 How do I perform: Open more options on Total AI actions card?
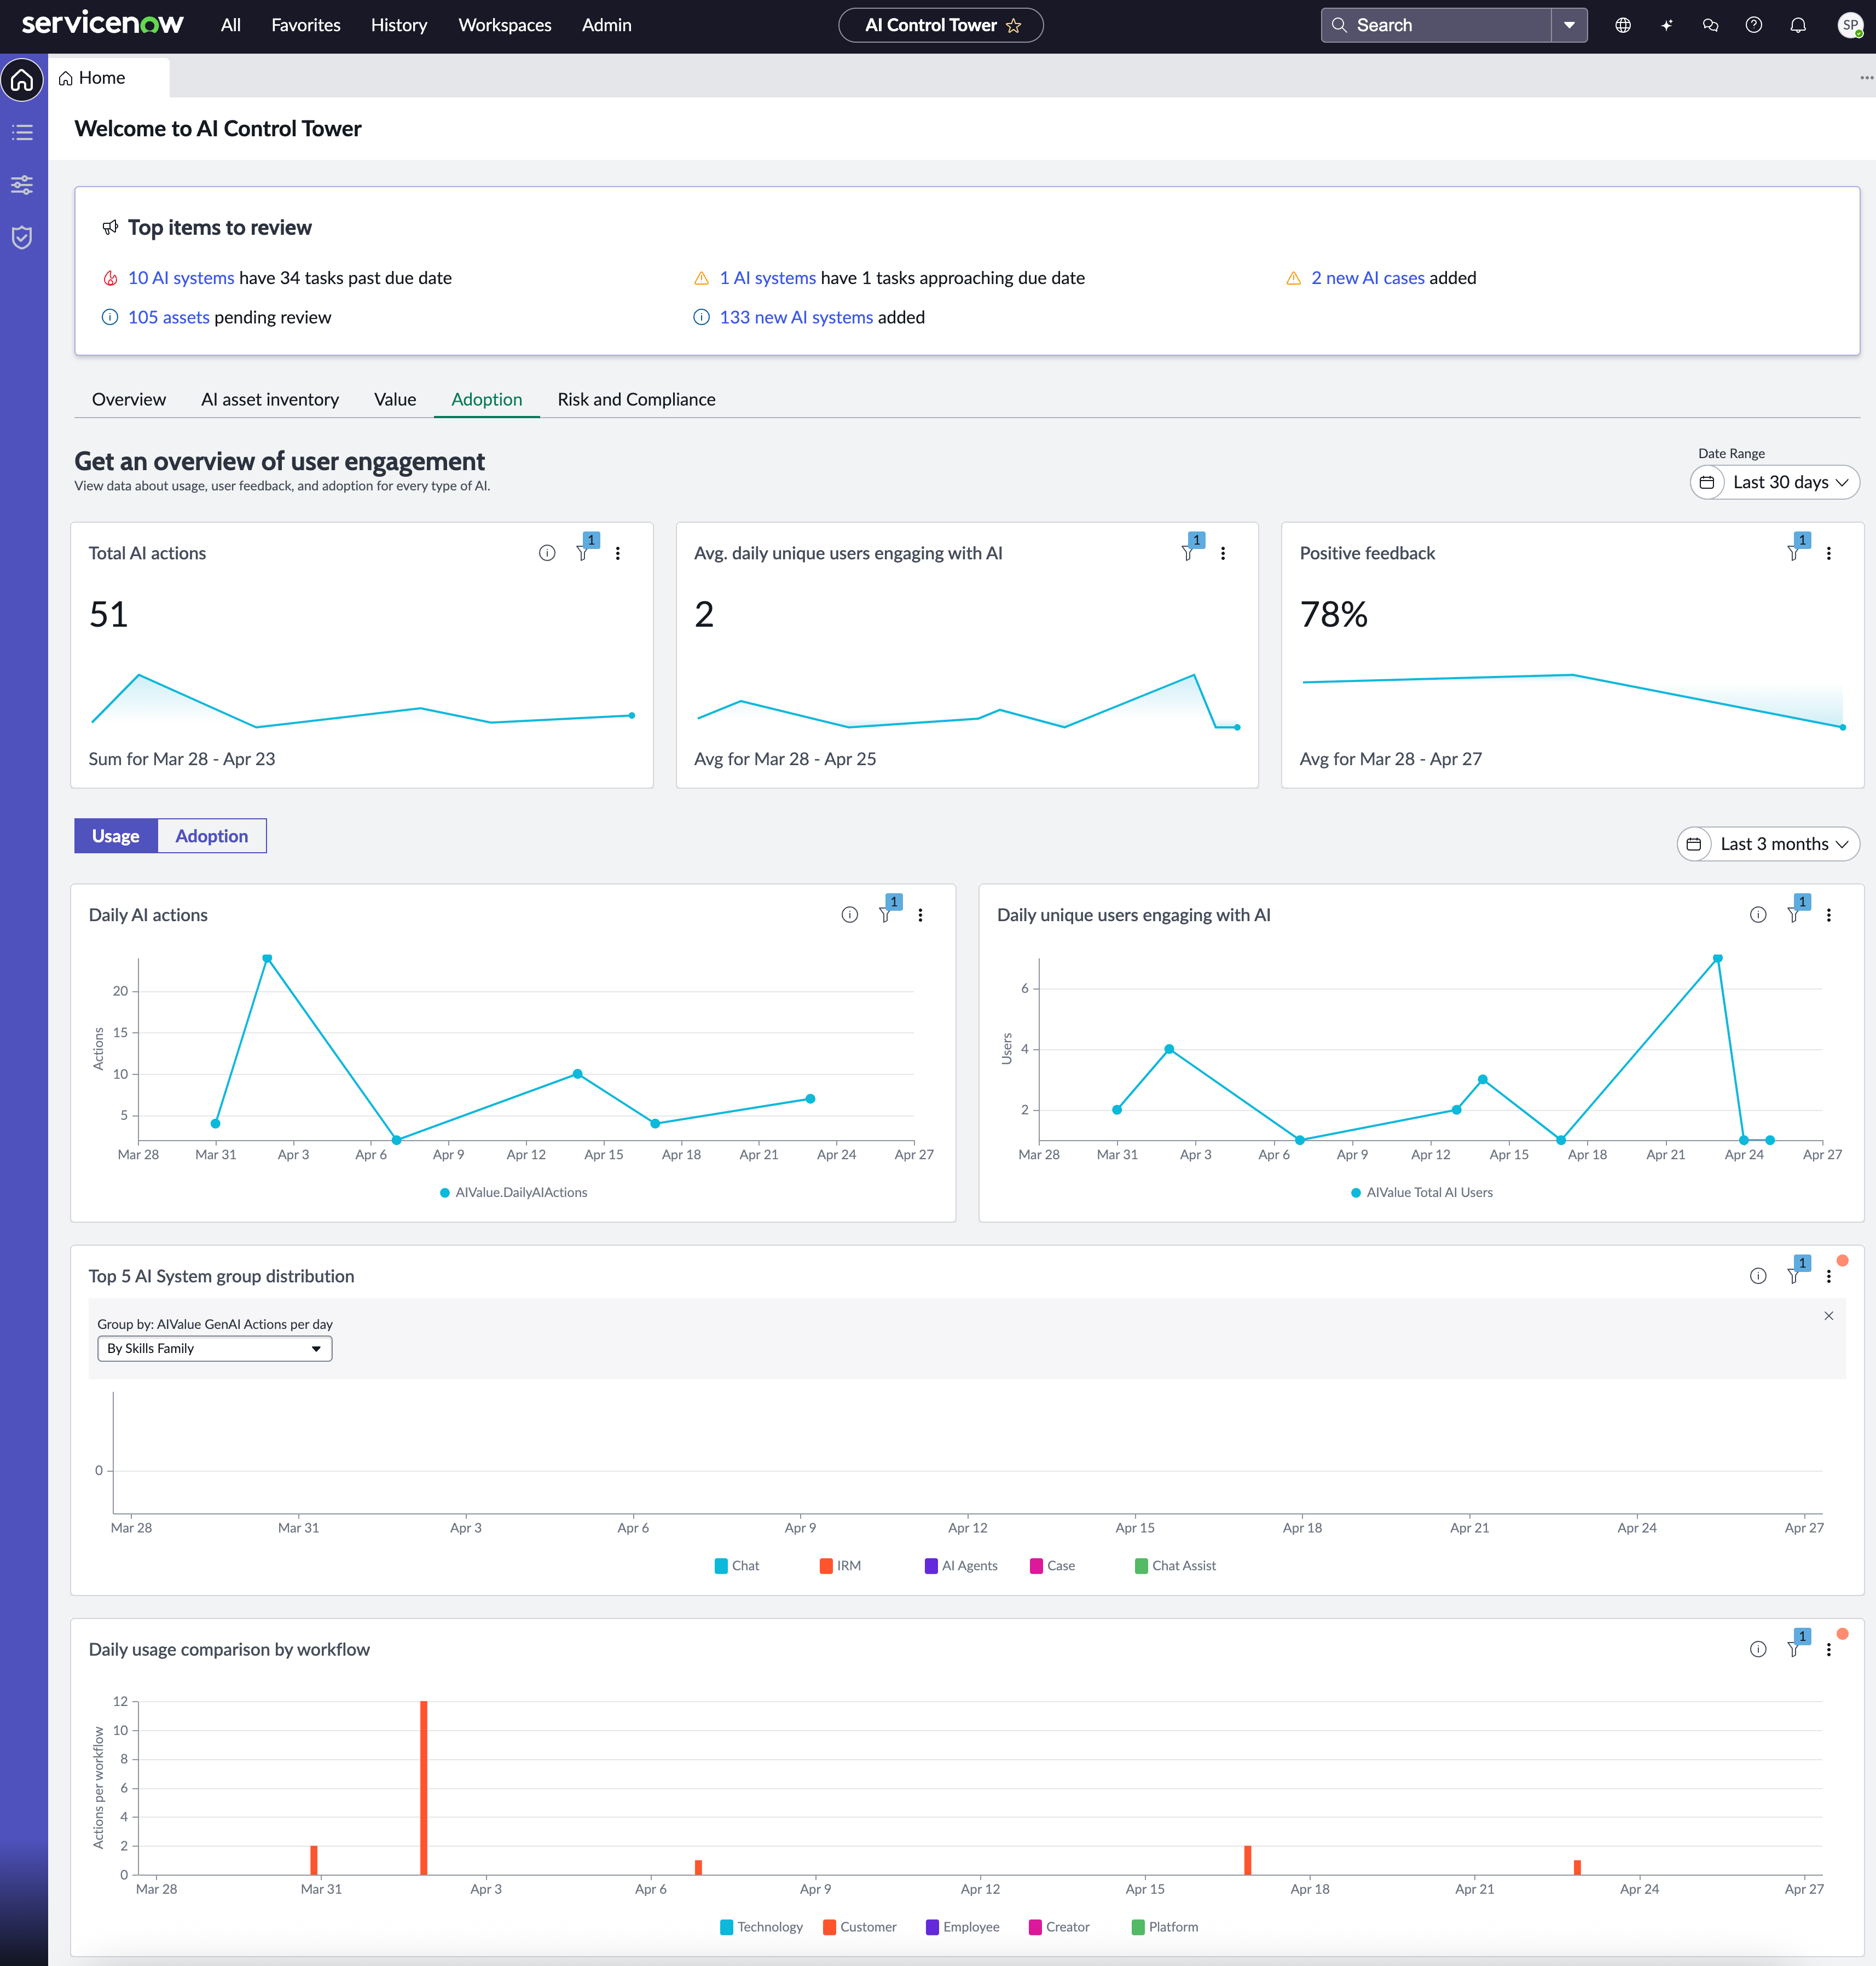618,553
